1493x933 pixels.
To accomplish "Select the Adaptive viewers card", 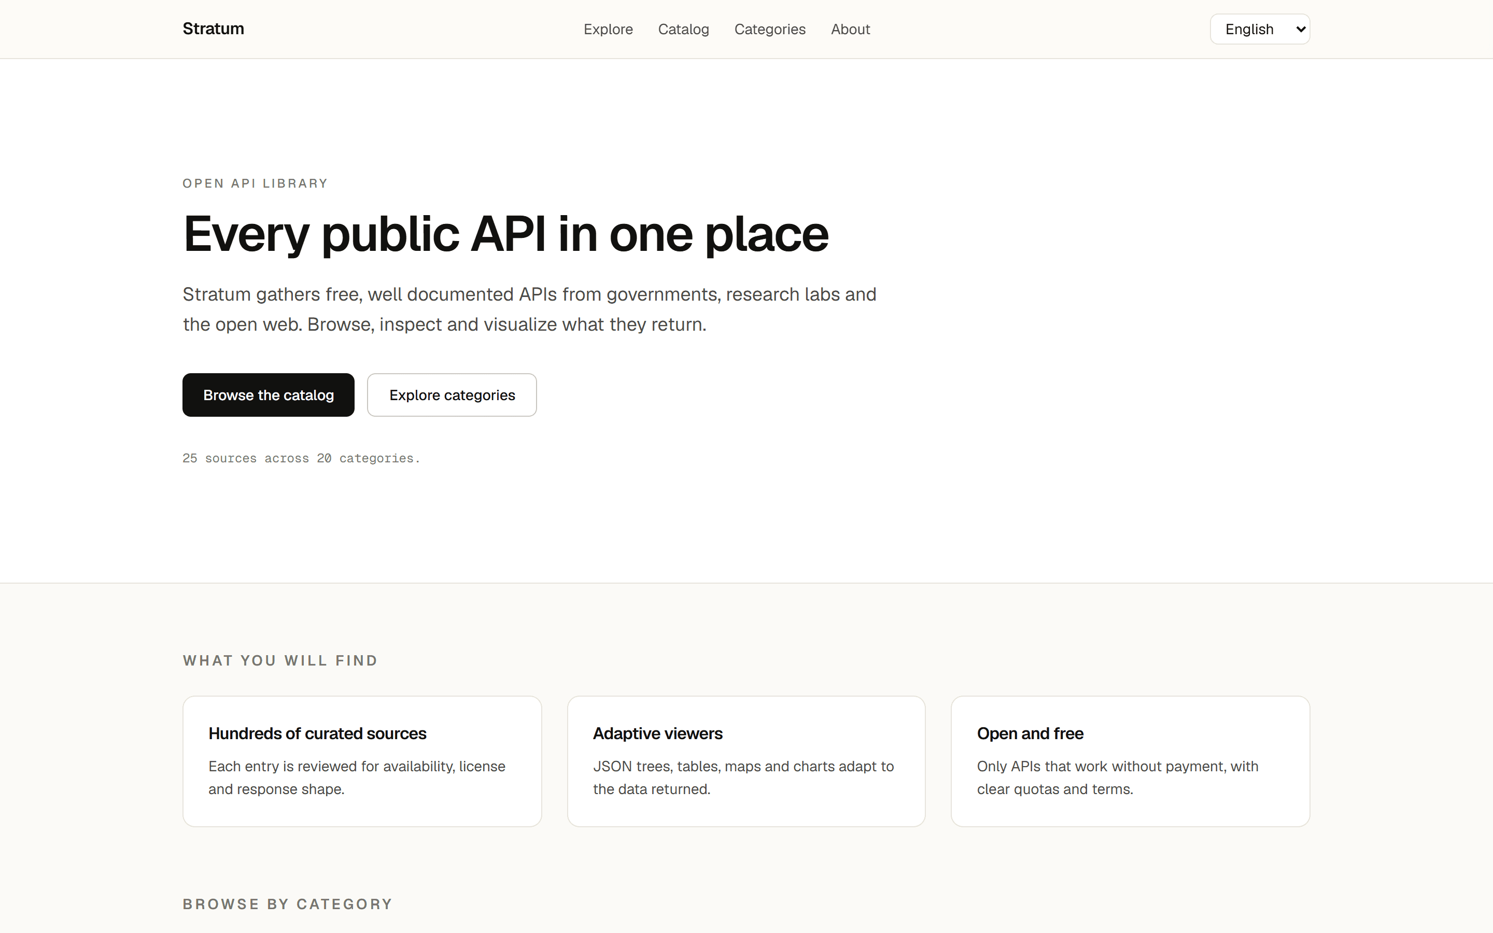I will [x=746, y=761].
